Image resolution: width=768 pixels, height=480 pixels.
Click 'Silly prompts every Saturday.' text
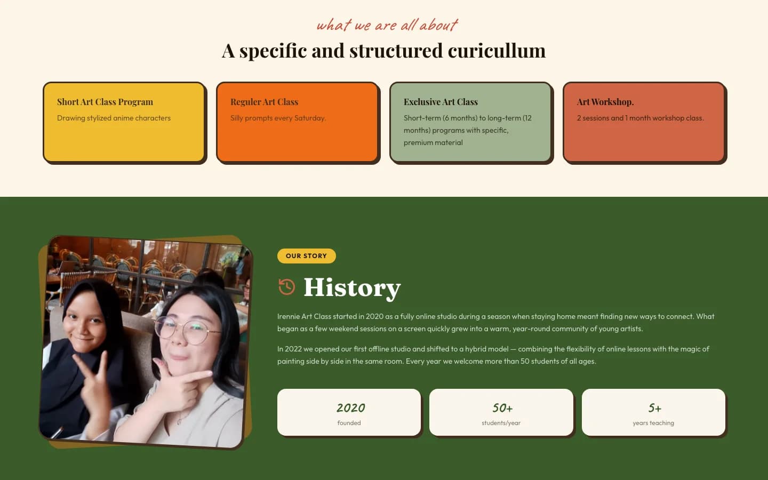click(278, 118)
